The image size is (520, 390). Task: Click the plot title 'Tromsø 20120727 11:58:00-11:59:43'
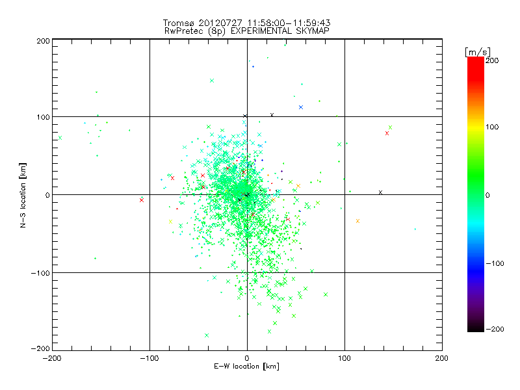pyautogui.click(x=247, y=23)
